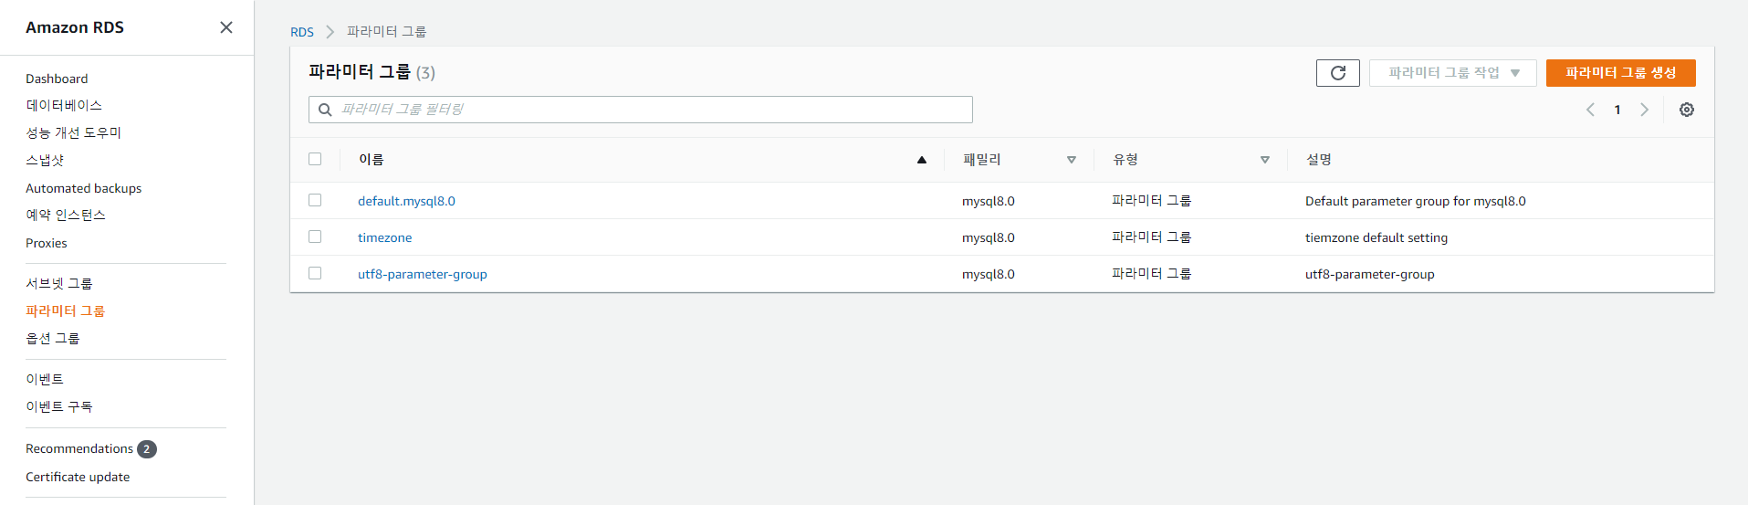Close the Amazon RDS sidebar panel
The image size is (1748, 505).
(226, 27)
